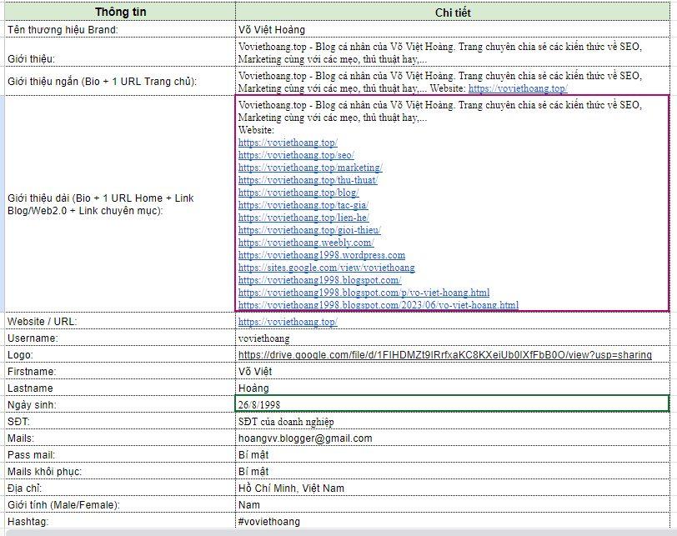Viewport: 677px width, 536px height.
Task: Select the 'Địa chỉ:' label cell
Action: pos(120,488)
